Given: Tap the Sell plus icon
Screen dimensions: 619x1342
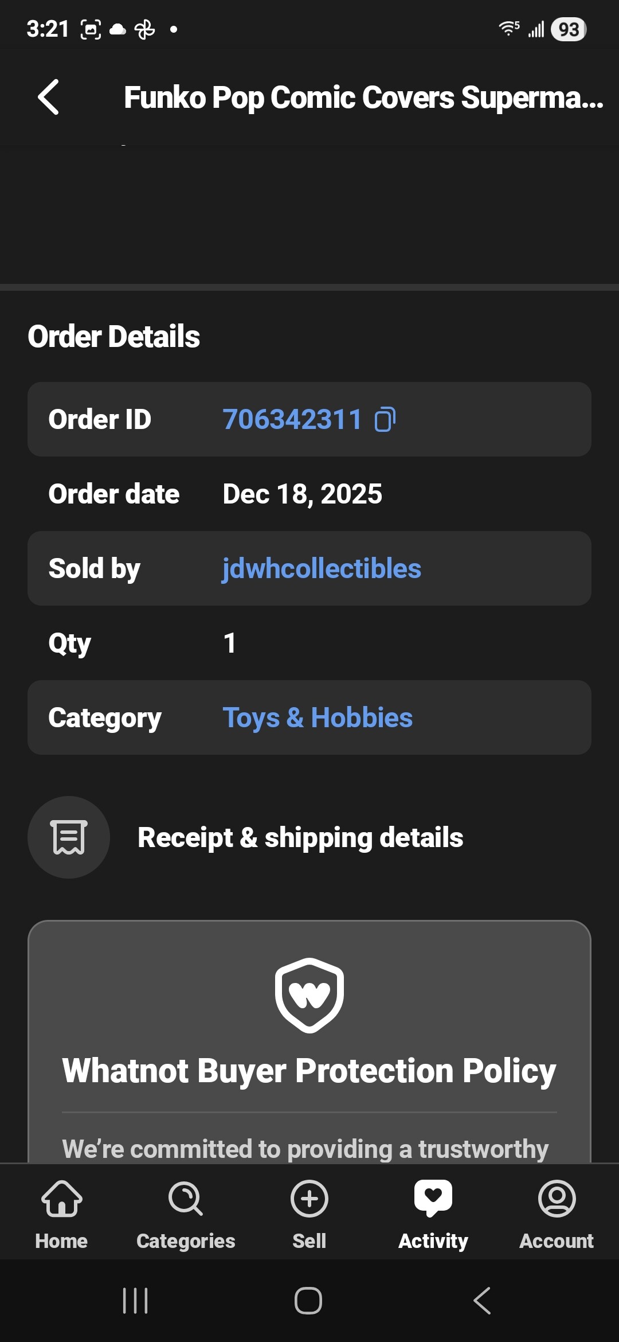Looking at the screenshot, I should coord(309,1199).
